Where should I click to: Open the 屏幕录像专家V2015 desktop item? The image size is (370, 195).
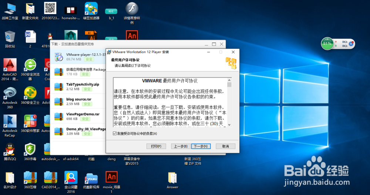(x=132, y=161)
